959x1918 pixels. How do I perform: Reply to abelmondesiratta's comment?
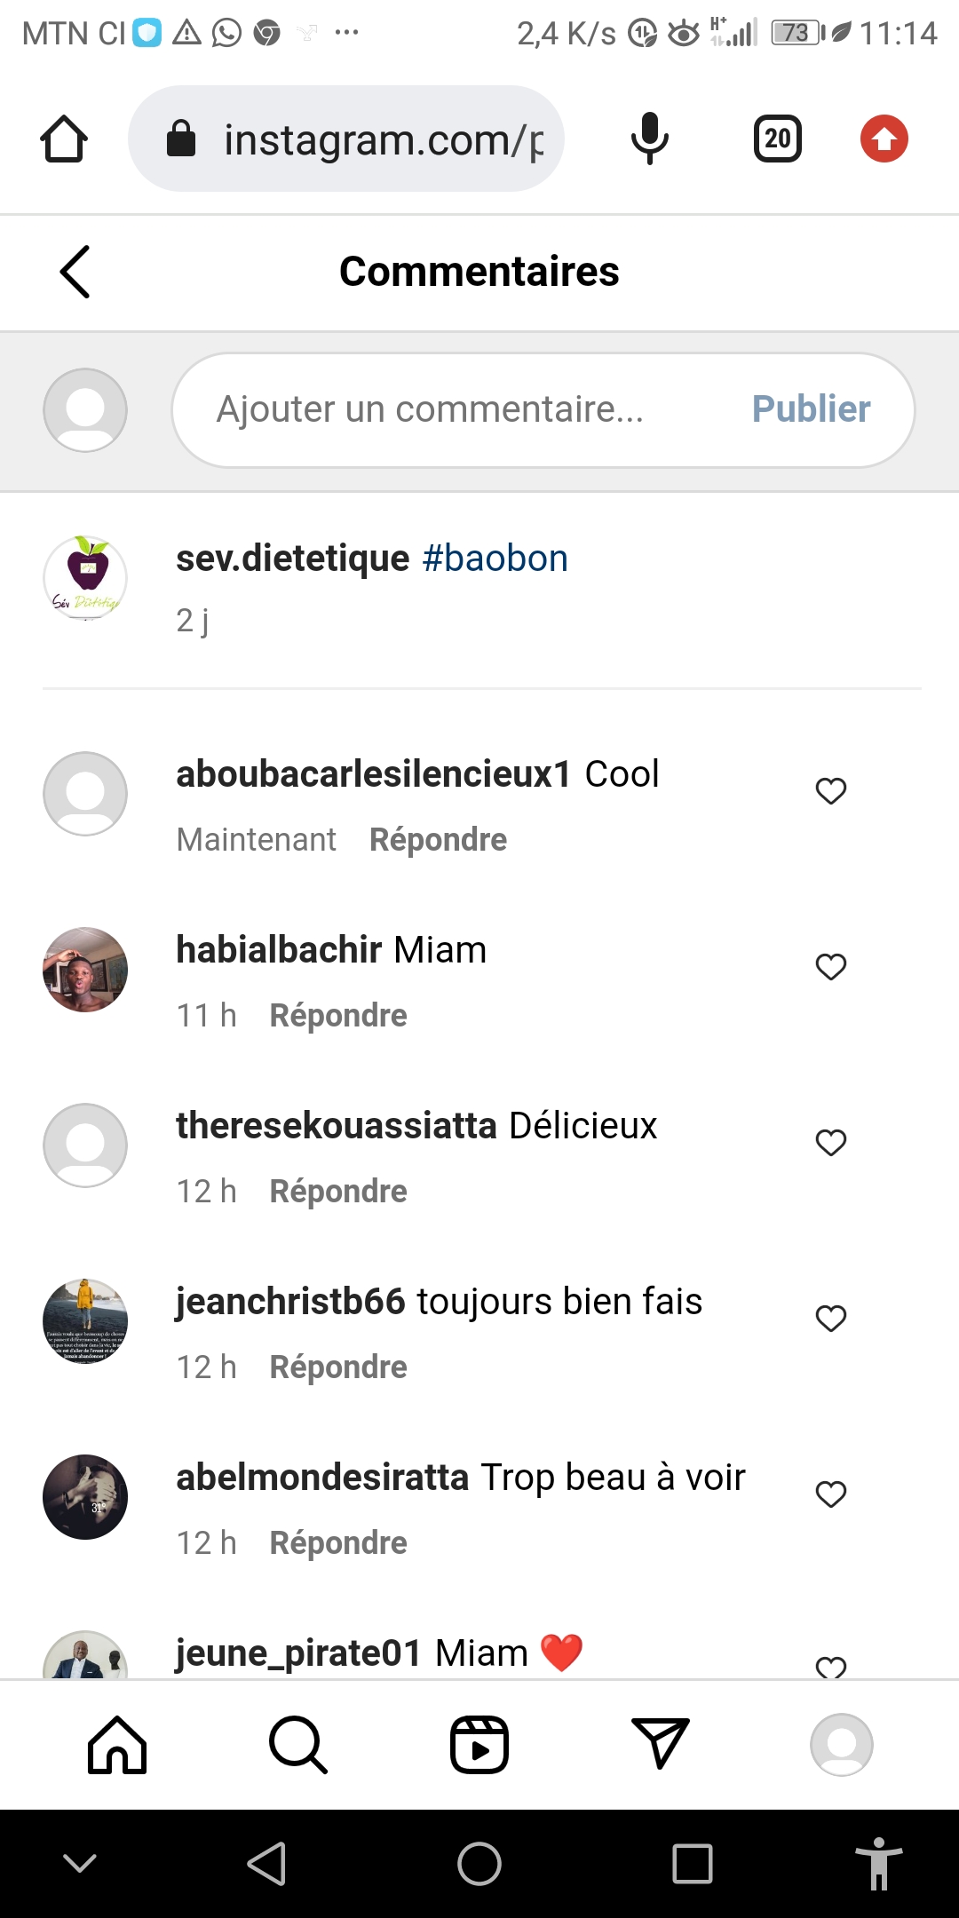(x=338, y=1543)
